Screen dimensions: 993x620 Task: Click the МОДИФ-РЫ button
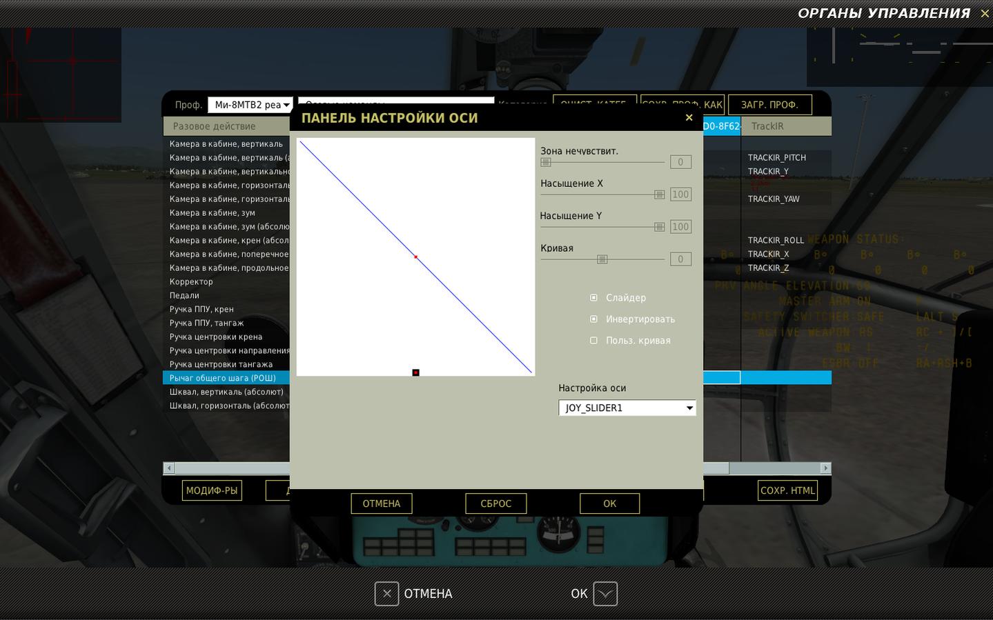[212, 490]
